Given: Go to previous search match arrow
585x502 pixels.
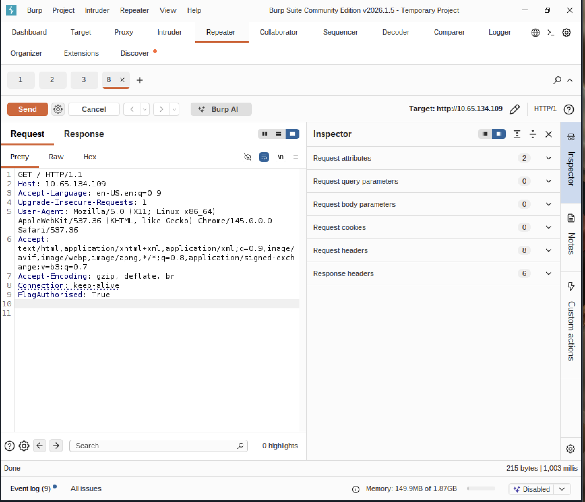Looking at the screenshot, I should [40, 446].
